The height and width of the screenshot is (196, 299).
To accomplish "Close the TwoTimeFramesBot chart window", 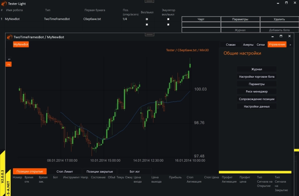I will [x=289, y=37].
